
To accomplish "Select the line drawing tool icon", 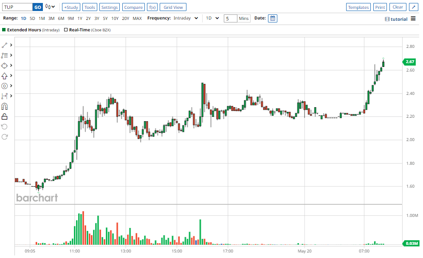I will pyautogui.click(x=4, y=45).
